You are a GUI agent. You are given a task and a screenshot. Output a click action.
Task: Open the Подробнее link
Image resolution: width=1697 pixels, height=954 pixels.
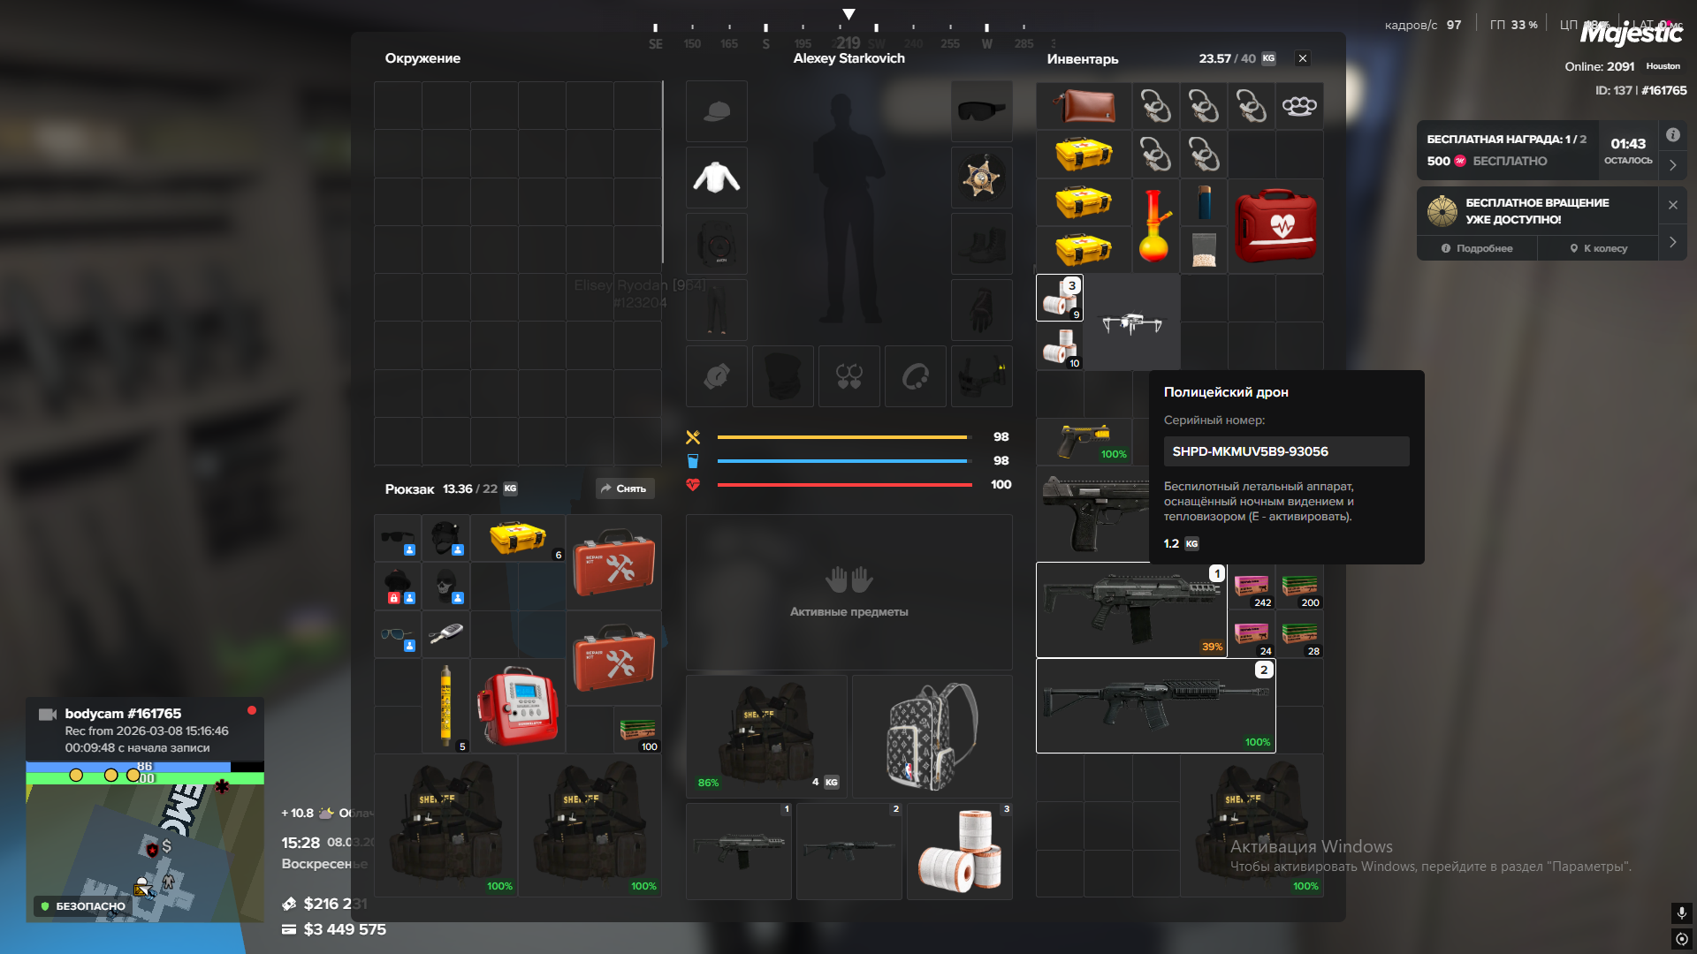tap(1477, 248)
